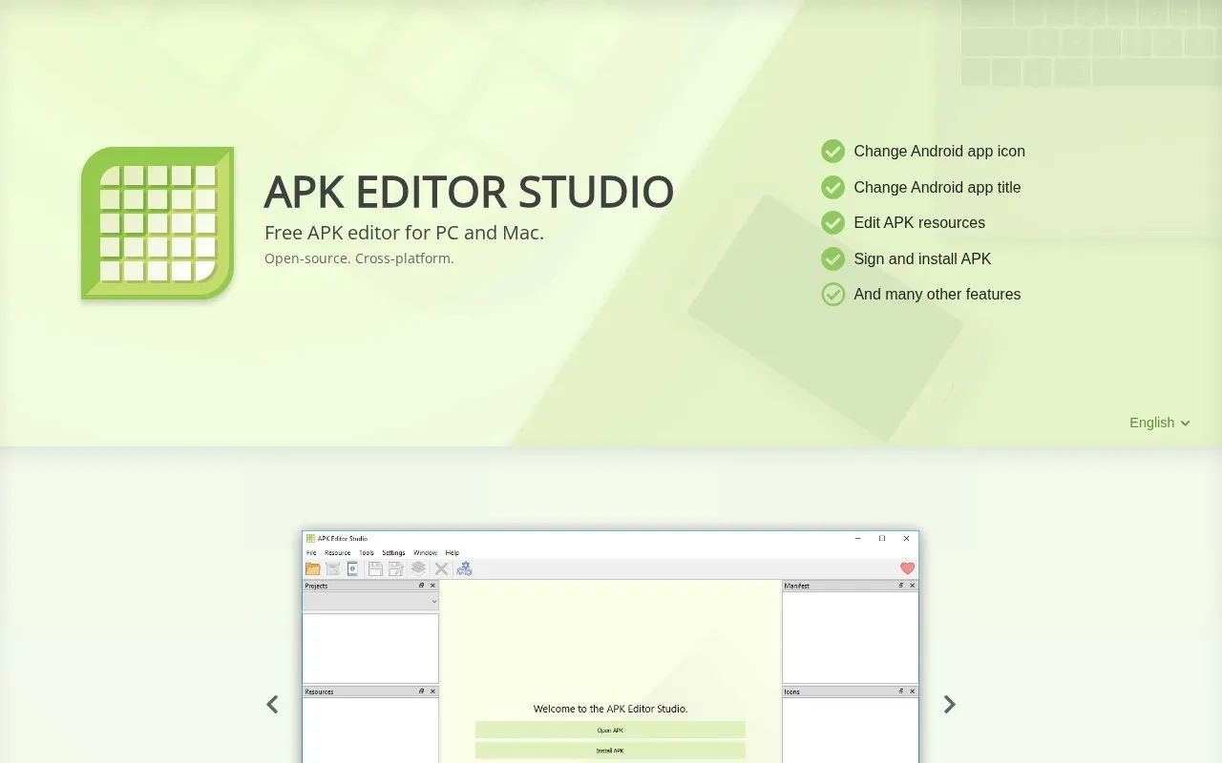Click "Change Android app title" feature text
1222x763 pixels.
938,187
